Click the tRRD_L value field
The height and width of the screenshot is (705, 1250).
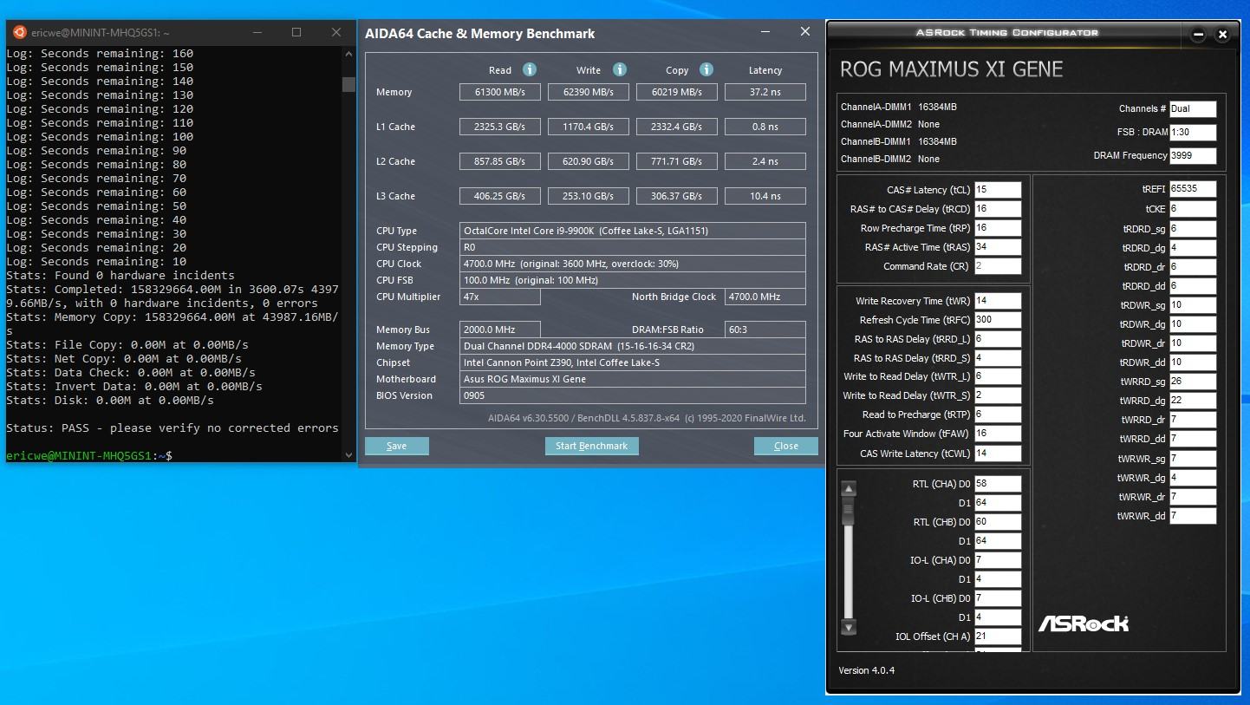click(998, 339)
